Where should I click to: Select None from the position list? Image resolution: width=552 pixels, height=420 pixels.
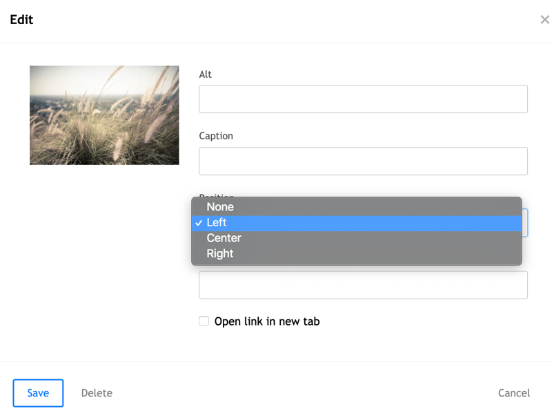[220, 207]
